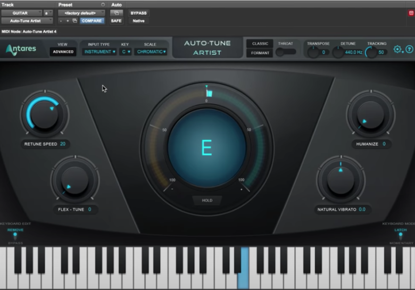Click the Preset circle menu icon
This screenshot has height=290, width=415.
[103, 4]
